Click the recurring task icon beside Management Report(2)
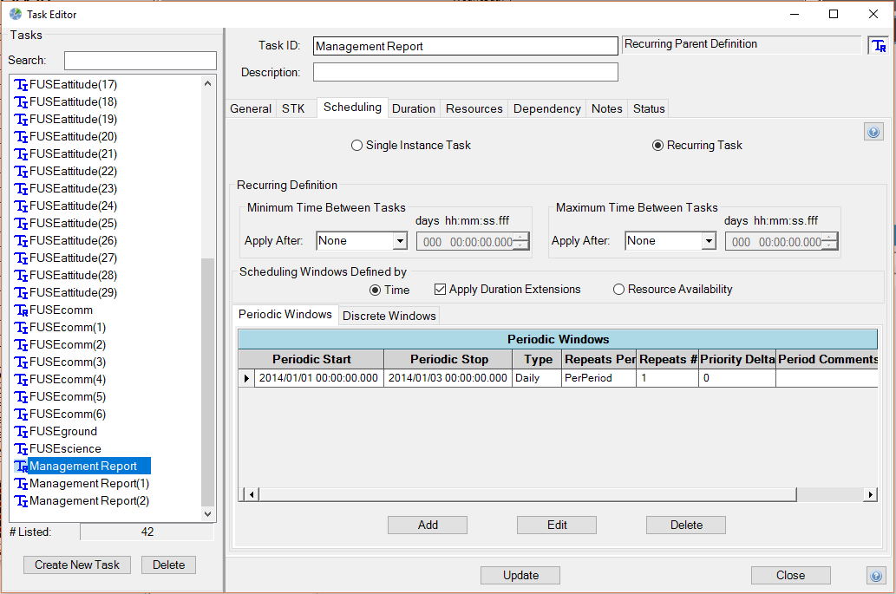The height and width of the screenshot is (594, 896). (x=19, y=500)
